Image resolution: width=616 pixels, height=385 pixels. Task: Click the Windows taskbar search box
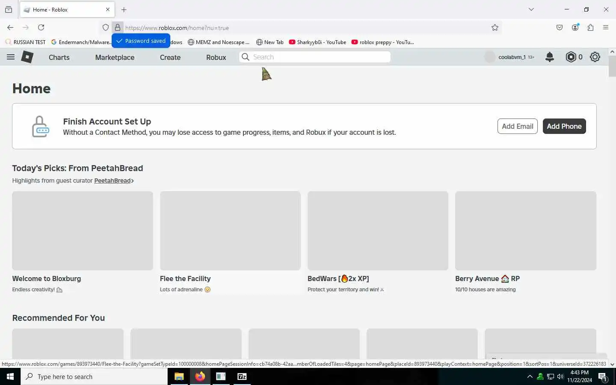94,376
